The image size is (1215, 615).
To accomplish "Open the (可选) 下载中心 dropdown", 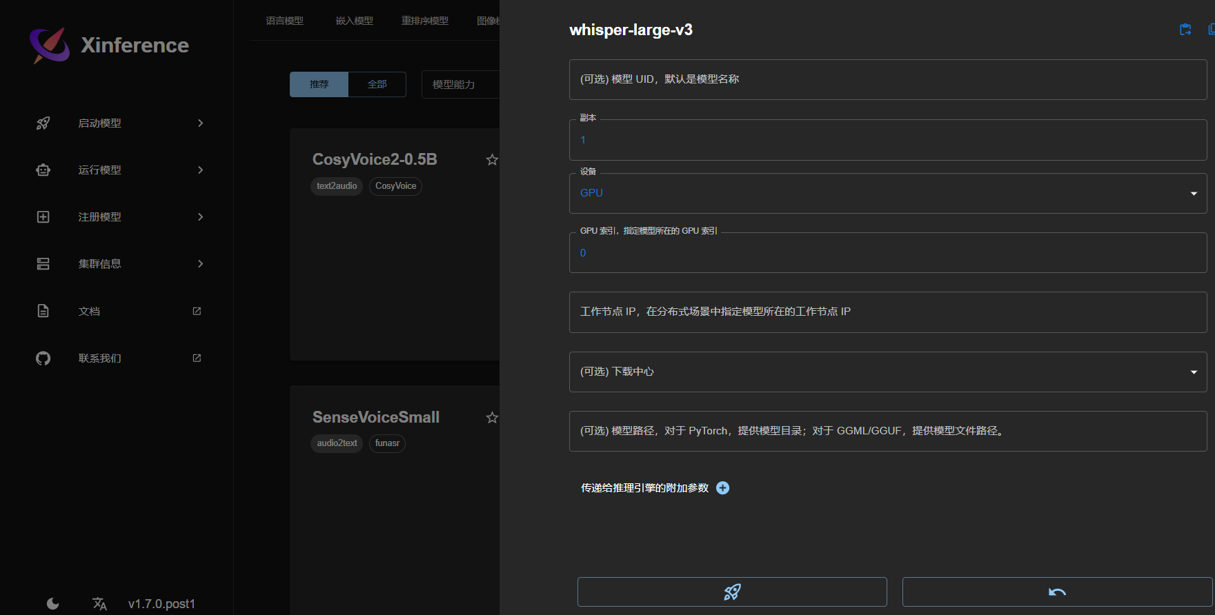I will tap(888, 372).
